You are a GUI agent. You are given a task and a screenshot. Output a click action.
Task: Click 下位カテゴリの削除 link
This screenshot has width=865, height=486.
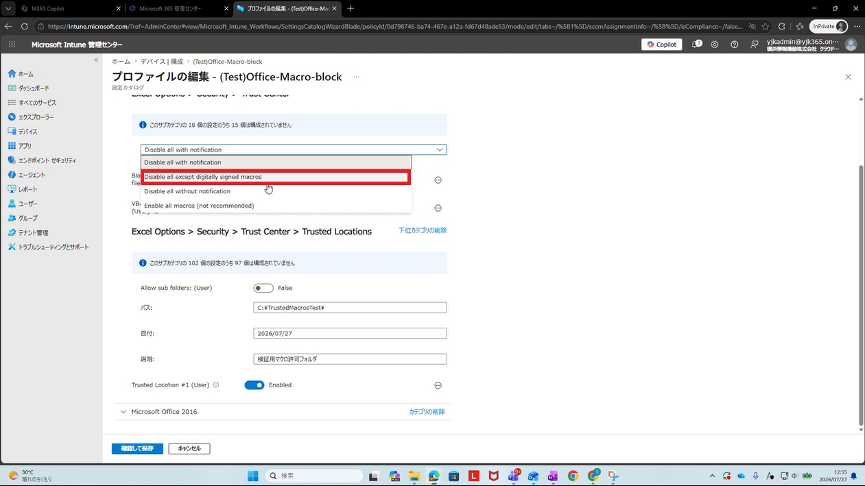pos(423,230)
